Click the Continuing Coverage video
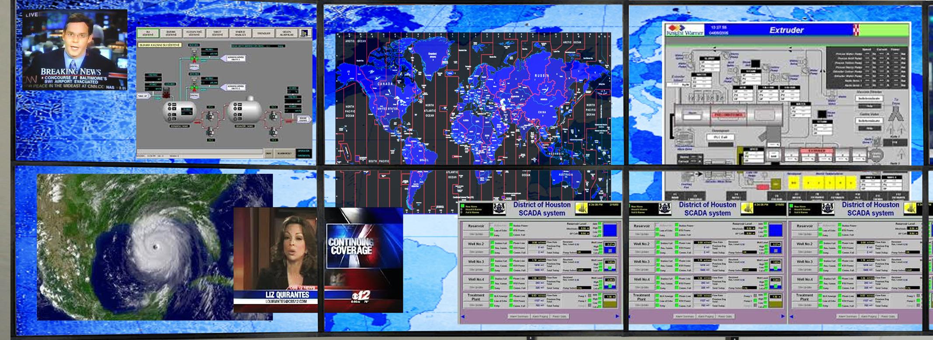 point(364,260)
